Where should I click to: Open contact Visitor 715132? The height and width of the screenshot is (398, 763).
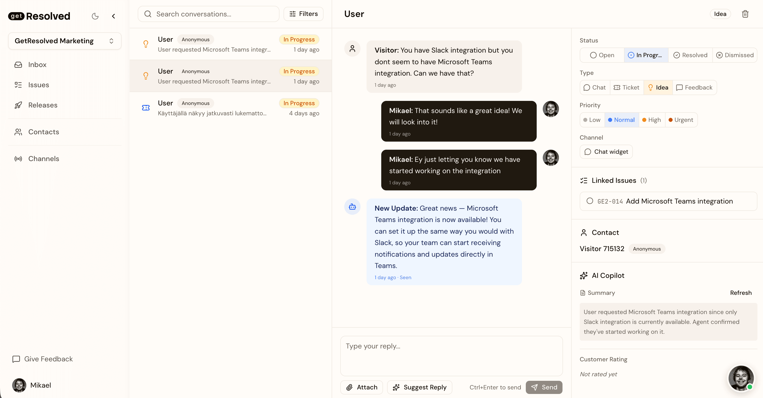coord(602,249)
